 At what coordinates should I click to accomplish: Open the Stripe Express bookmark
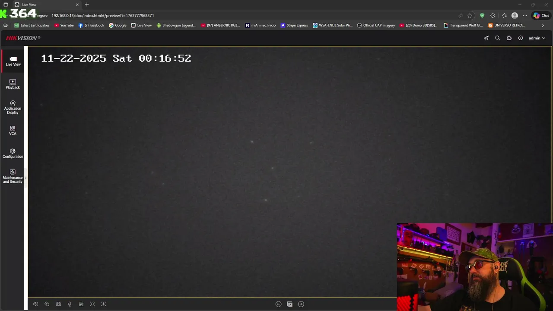(294, 25)
